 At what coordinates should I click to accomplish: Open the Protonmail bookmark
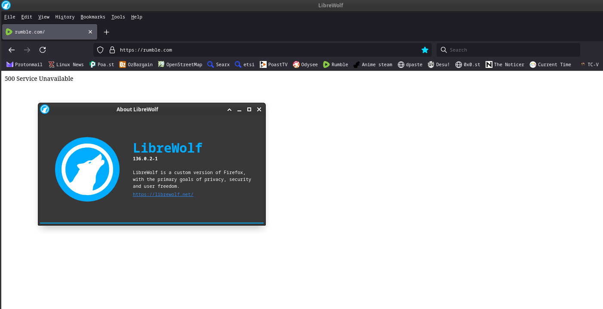(25, 64)
